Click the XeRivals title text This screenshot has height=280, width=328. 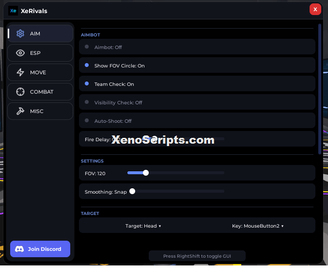tap(34, 11)
